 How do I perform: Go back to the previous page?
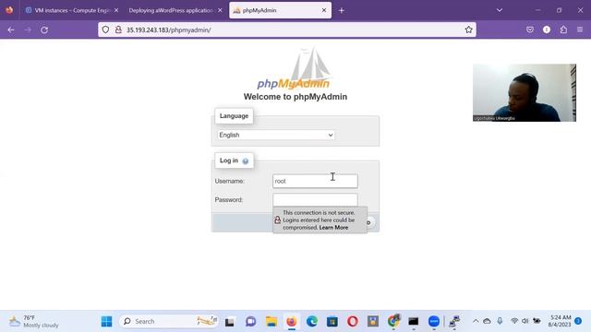tap(11, 30)
